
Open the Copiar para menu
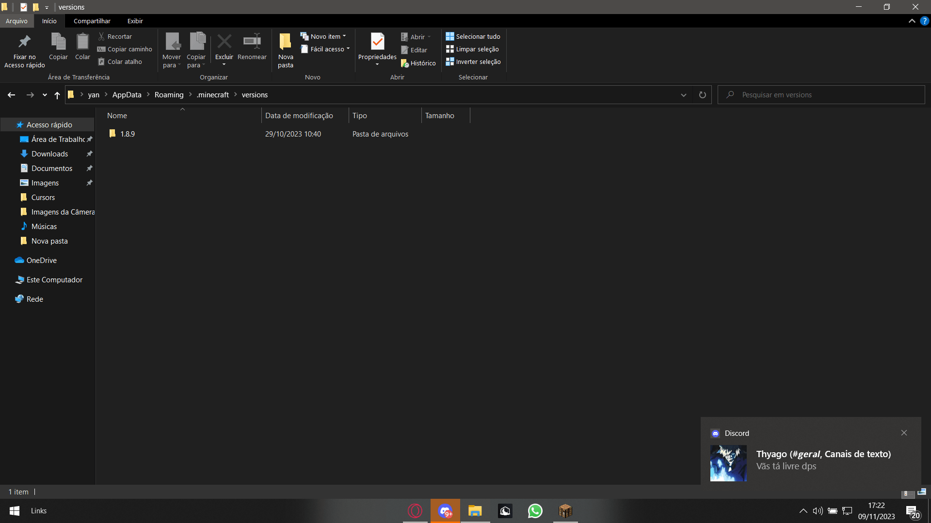(196, 51)
